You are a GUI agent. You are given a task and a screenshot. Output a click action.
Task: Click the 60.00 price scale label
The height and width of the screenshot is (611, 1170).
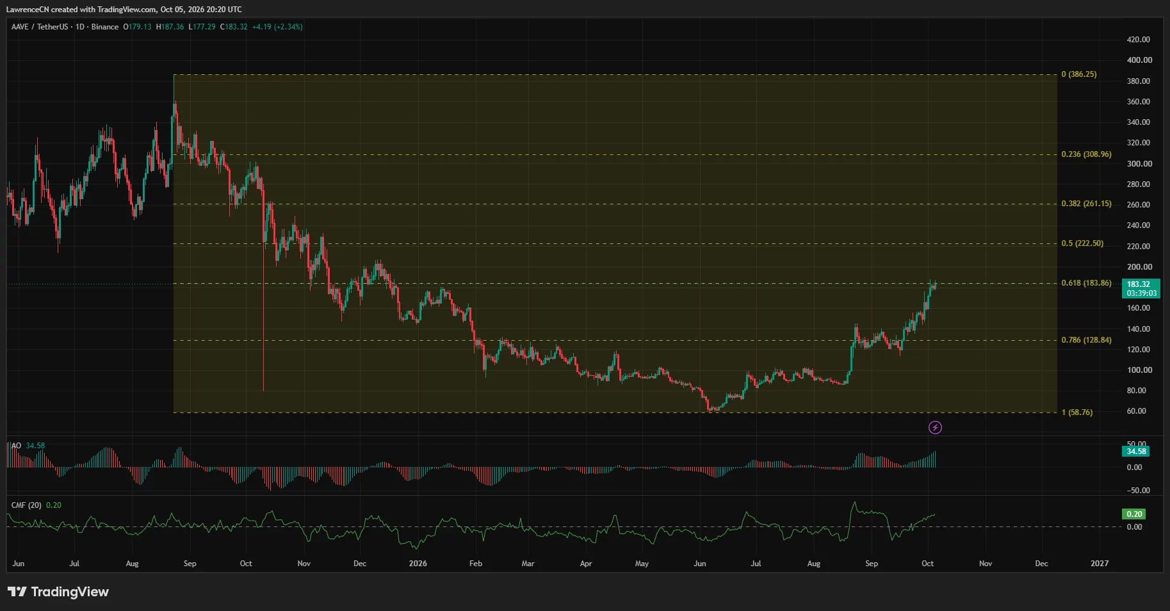click(1137, 411)
